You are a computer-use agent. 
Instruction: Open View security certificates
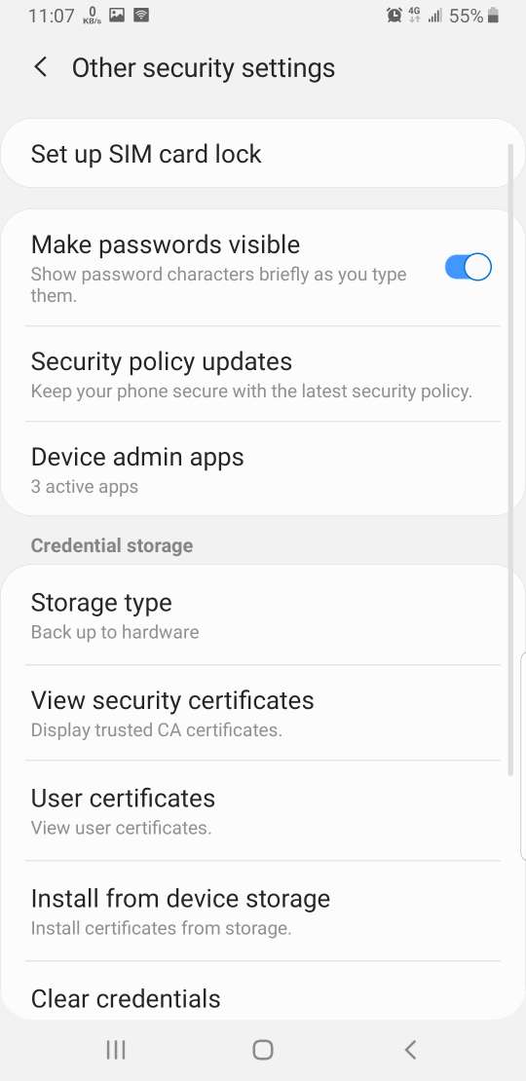[x=263, y=713]
